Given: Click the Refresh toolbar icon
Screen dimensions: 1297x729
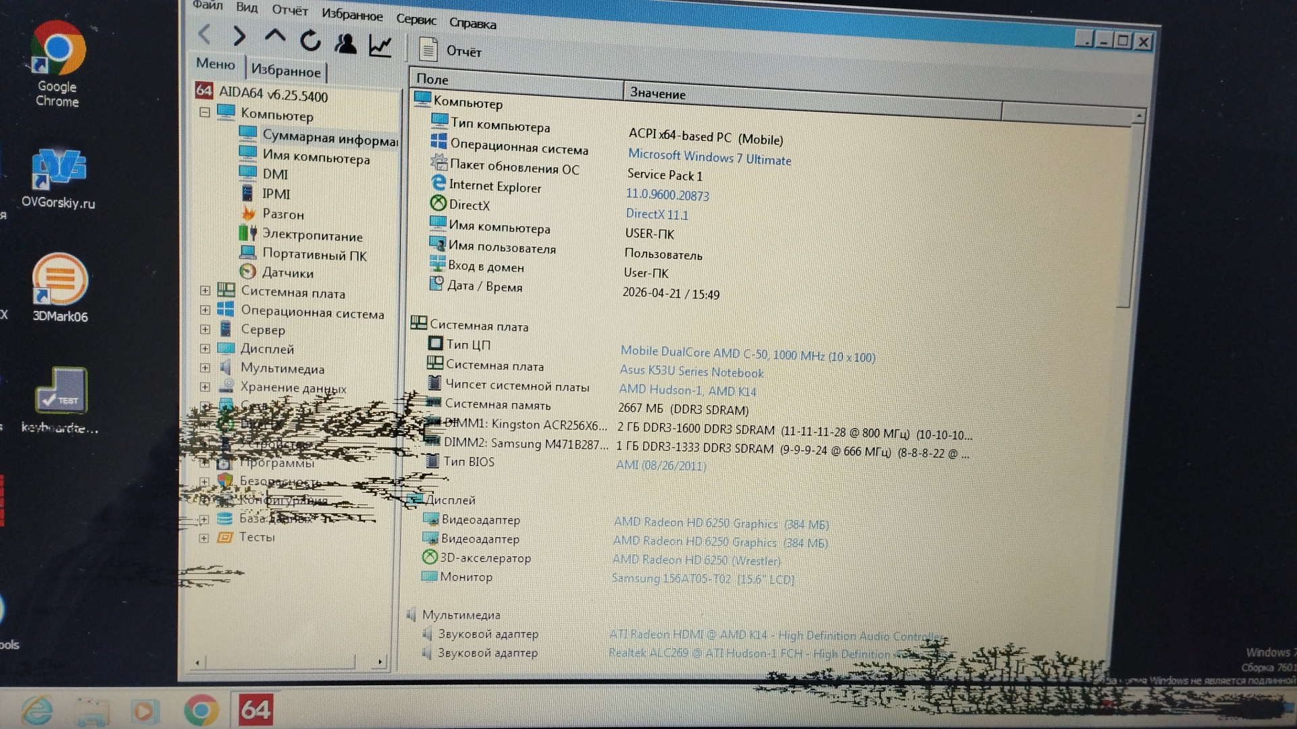Looking at the screenshot, I should (x=310, y=41).
